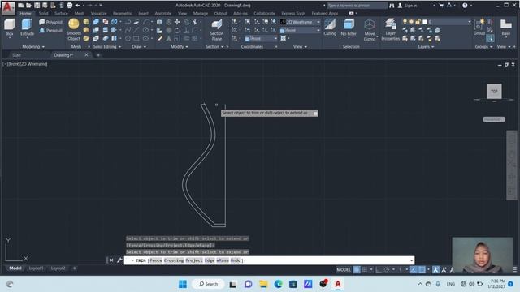
Task: Click the command line customize wrench icon
Action: [x=119, y=260]
